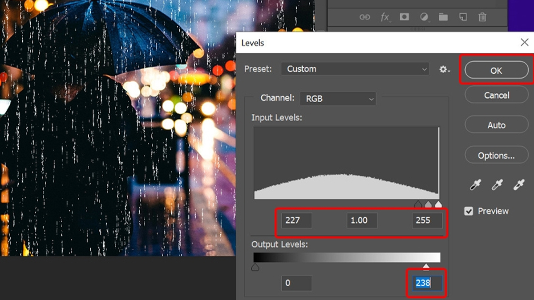Add a layer mask
The height and width of the screenshot is (300, 534).
[404, 17]
